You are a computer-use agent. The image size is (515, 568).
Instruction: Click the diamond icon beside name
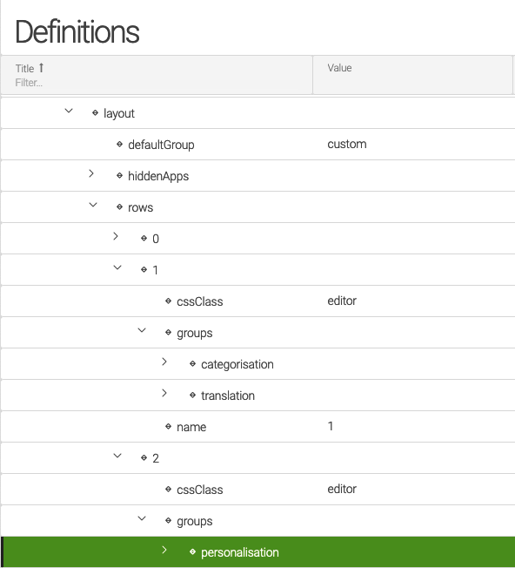pyautogui.click(x=168, y=426)
